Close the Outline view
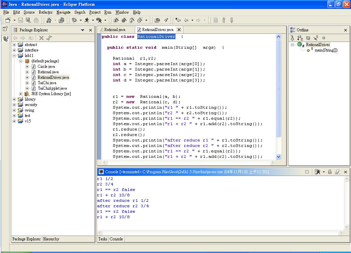The height and width of the screenshot is (253, 351). click(x=346, y=30)
